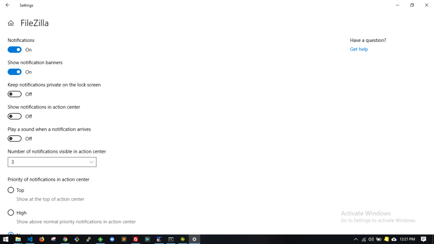This screenshot has width=434, height=244.
Task: Open the green diamond taskbar app
Action: [100, 239]
